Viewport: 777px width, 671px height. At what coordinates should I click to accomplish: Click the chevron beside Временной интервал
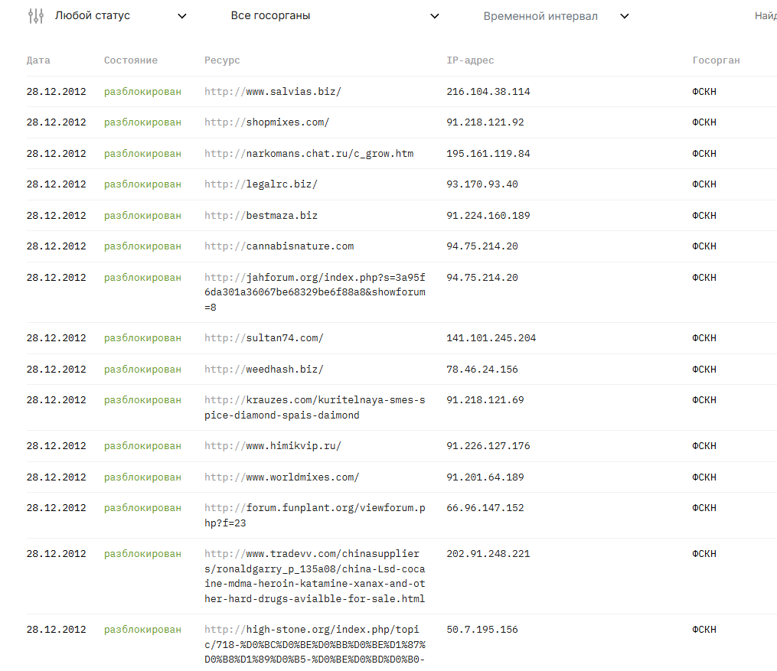tap(625, 16)
